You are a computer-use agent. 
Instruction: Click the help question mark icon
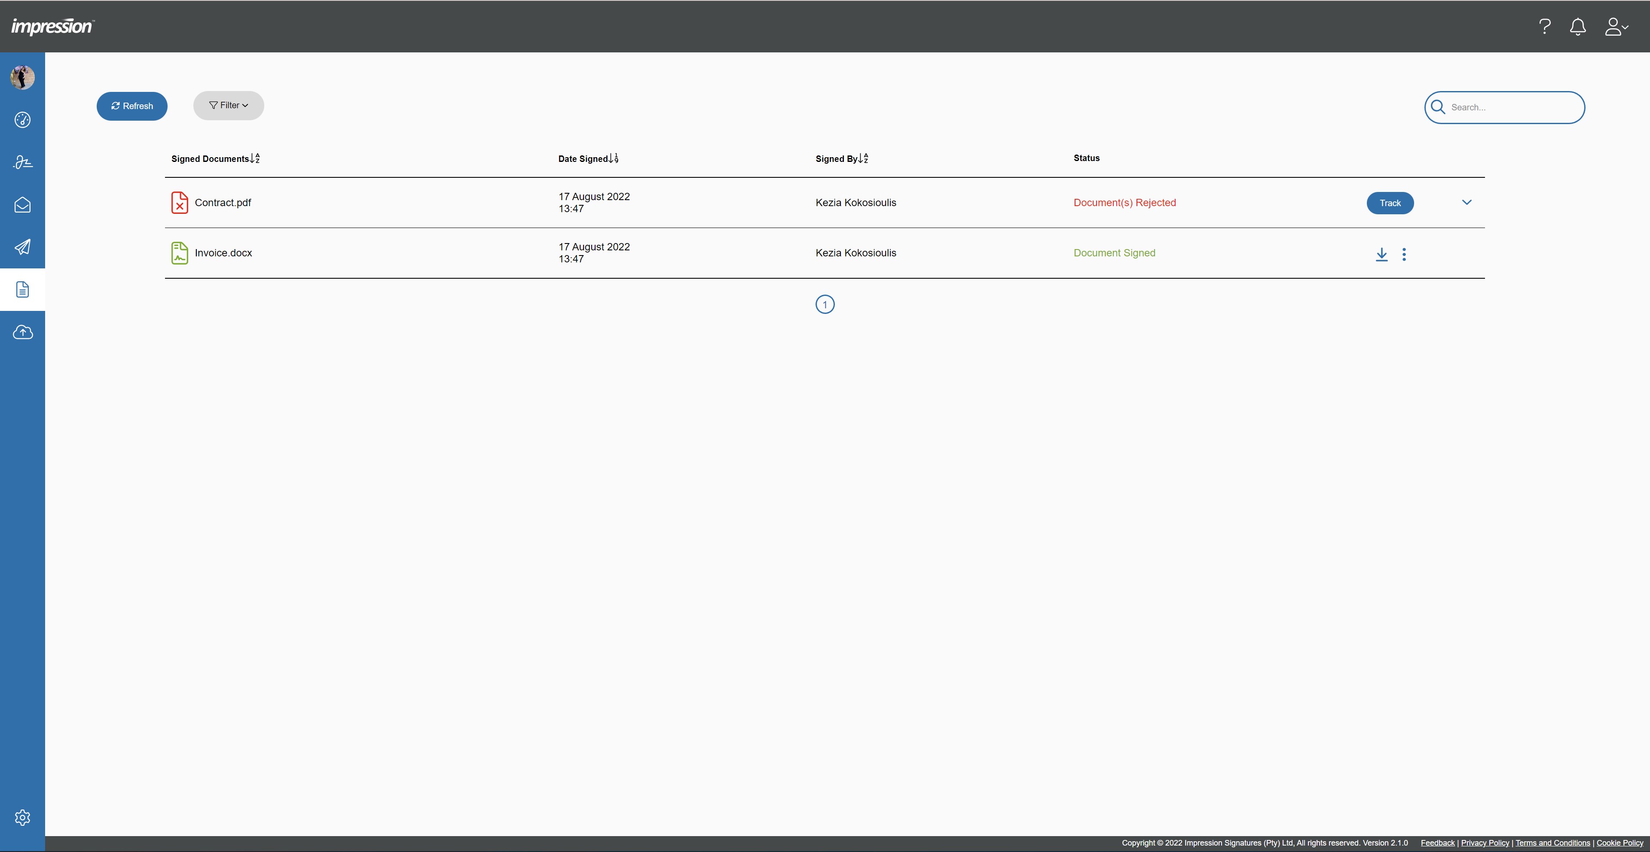click(x=1545, y=26)
